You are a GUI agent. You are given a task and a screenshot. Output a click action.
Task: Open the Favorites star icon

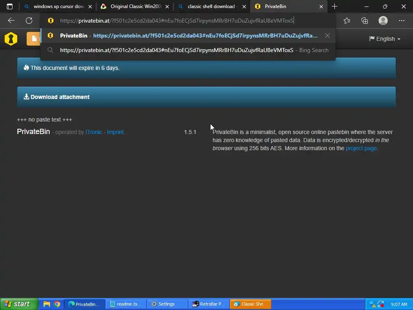point(347,21)
